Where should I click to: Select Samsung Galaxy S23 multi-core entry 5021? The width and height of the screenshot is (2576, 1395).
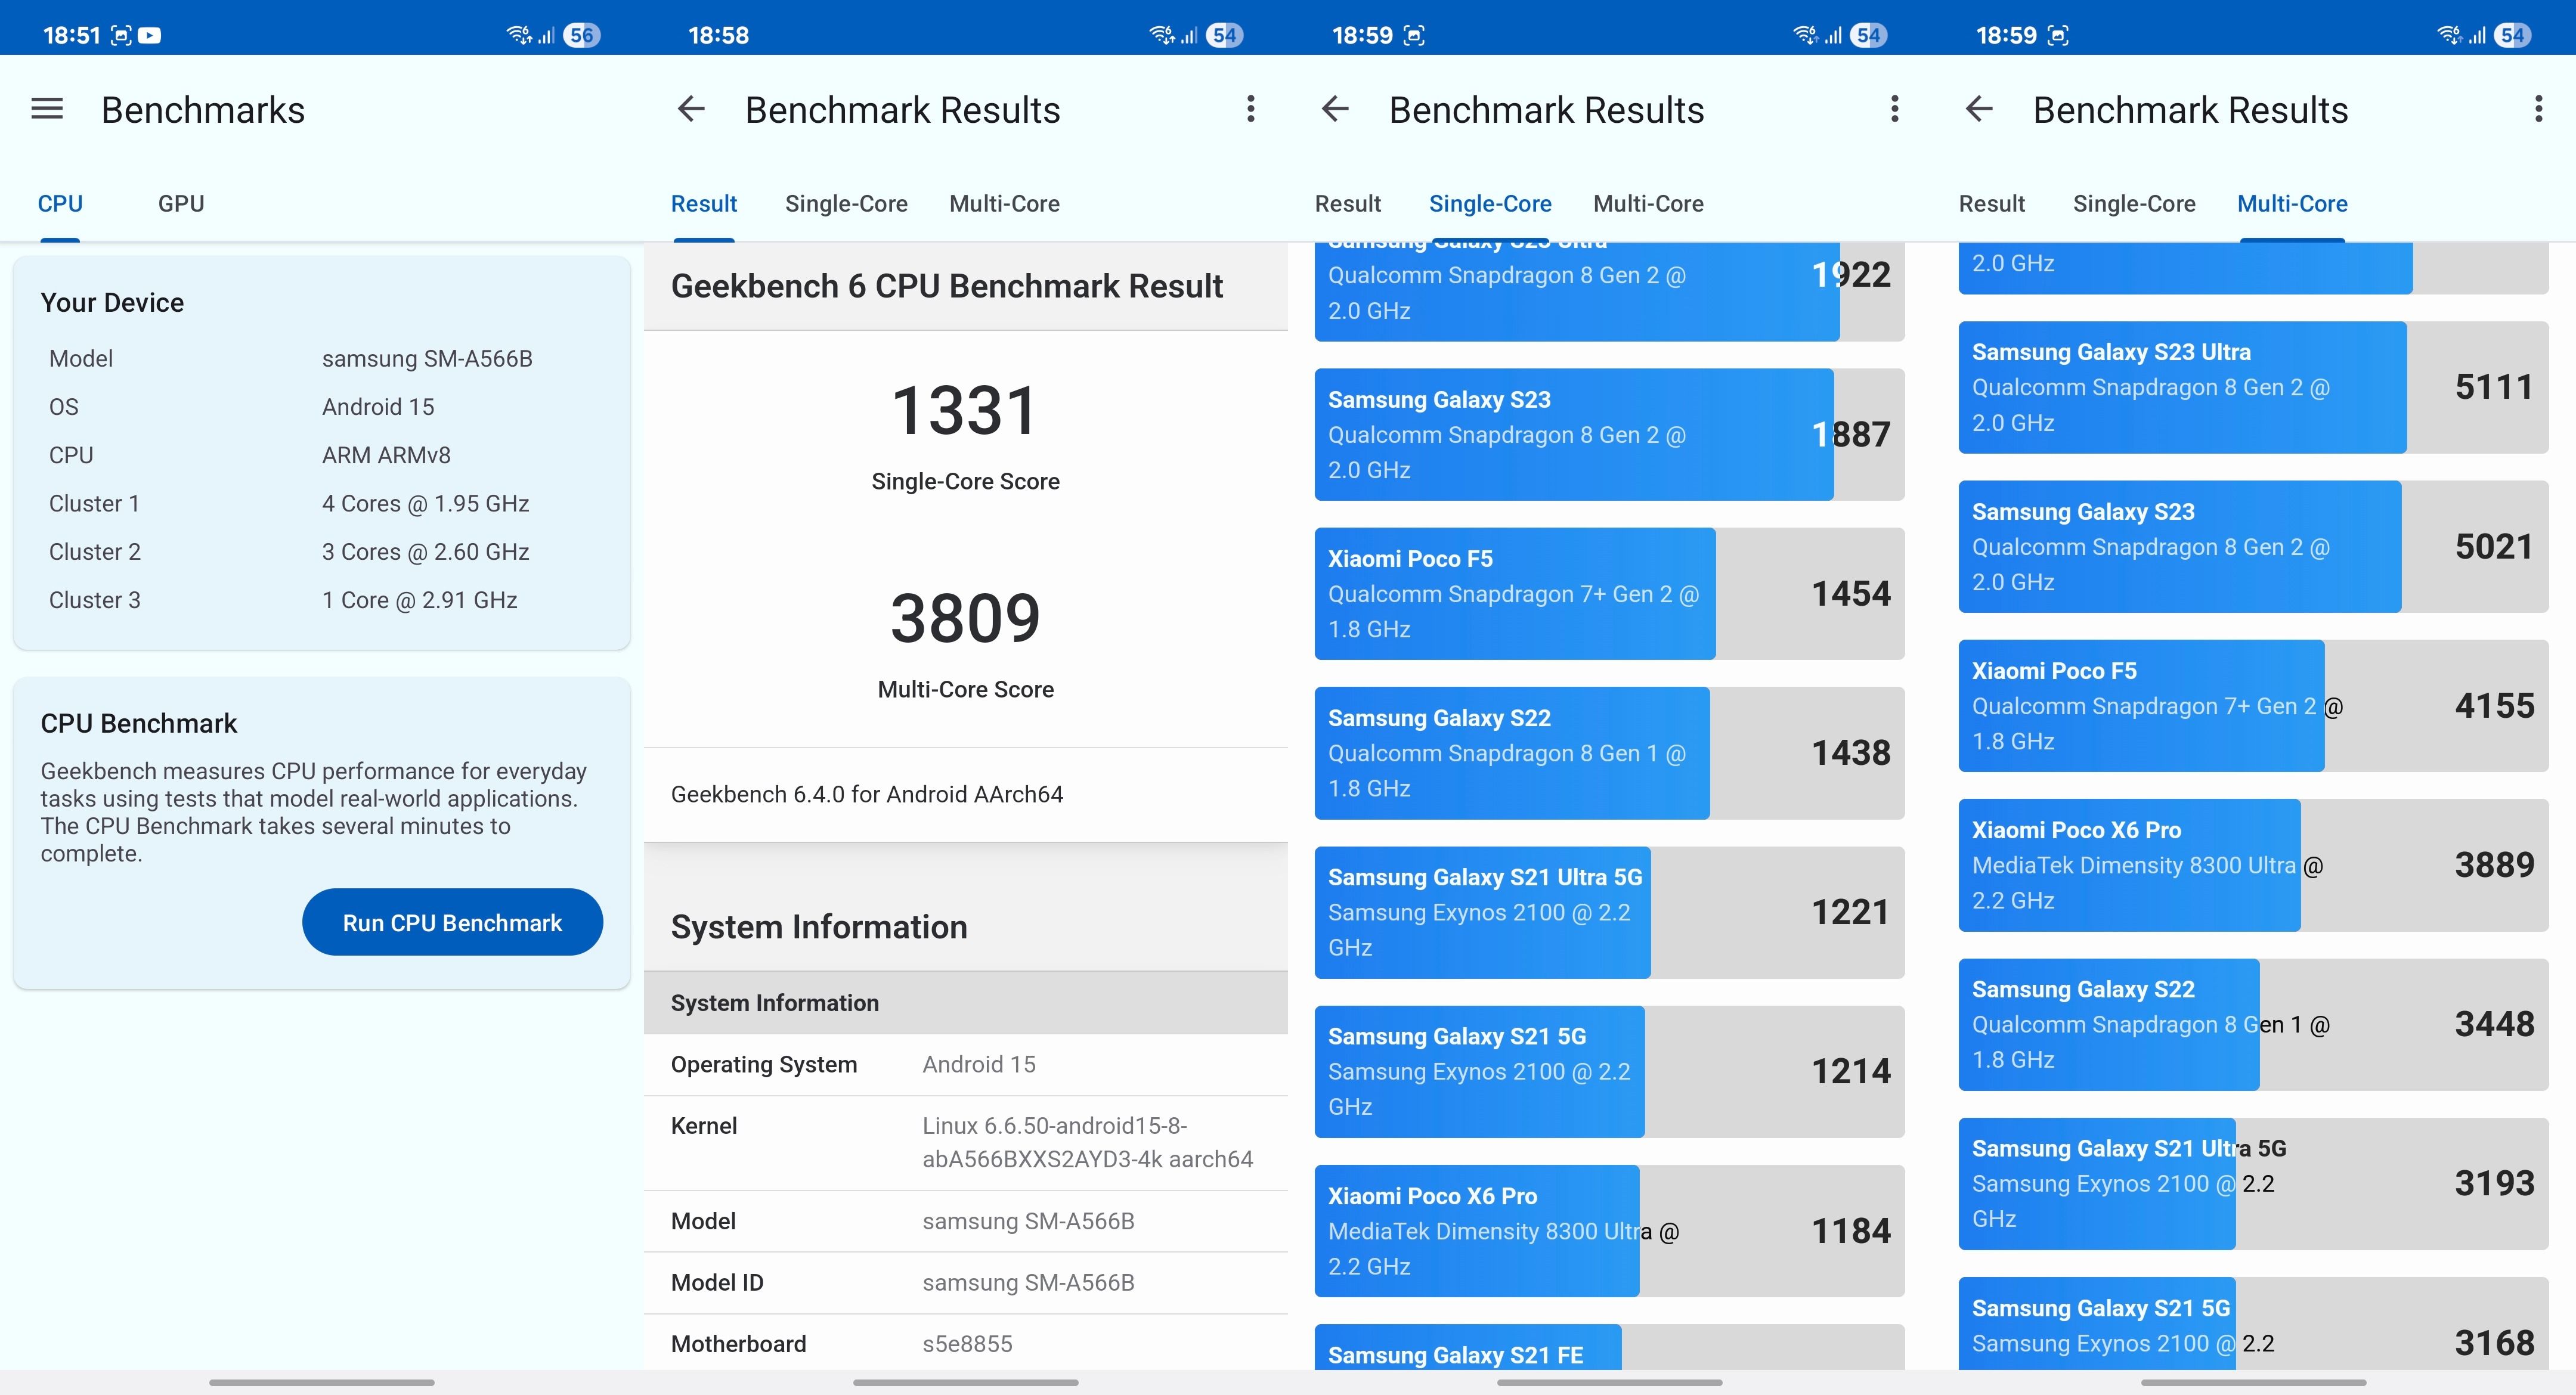point(2253,546)
